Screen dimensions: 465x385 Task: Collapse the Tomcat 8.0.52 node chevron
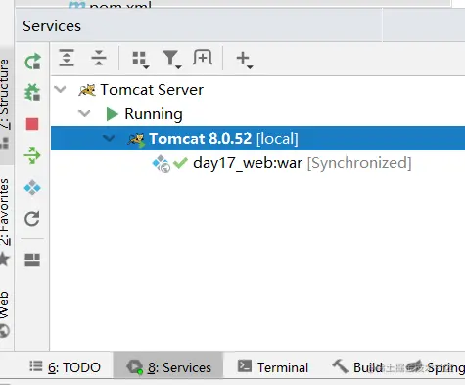[x=109, y=138]
